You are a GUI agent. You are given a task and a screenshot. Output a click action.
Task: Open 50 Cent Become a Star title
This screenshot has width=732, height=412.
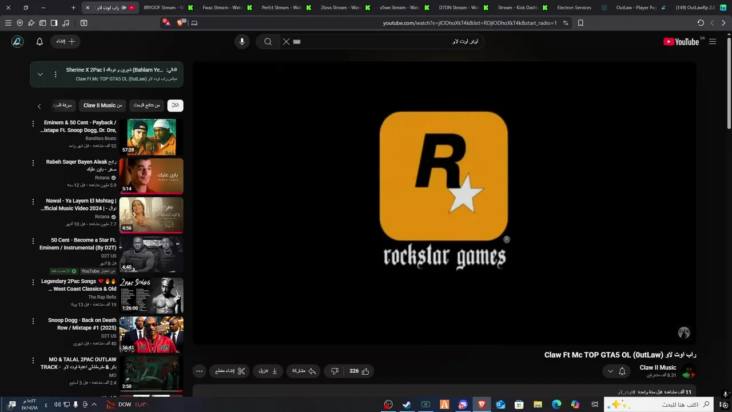click(78, 244)
